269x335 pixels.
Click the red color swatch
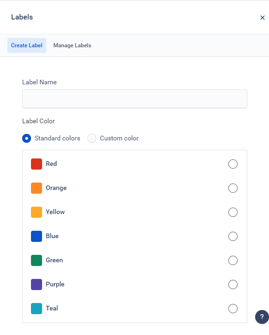[37, 164]
